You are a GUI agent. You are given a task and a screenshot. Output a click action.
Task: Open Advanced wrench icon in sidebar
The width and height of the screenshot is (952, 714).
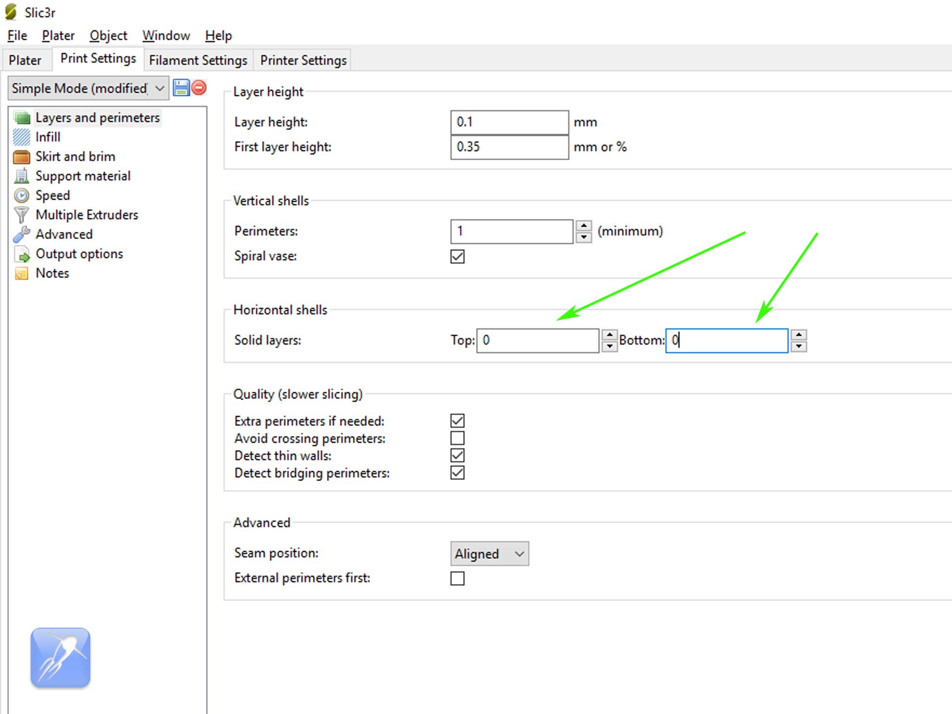pyautogui.click(x=21, y=234)
